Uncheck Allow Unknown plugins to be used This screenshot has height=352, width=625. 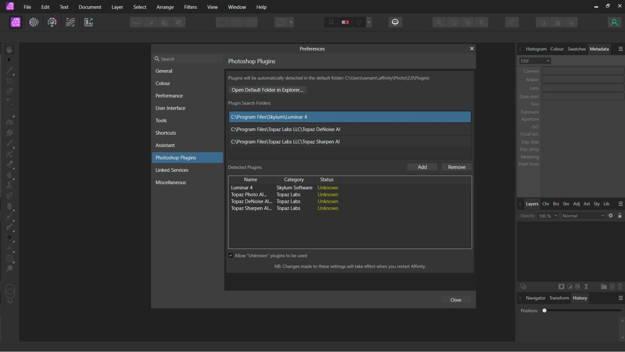tap(230, 255)
